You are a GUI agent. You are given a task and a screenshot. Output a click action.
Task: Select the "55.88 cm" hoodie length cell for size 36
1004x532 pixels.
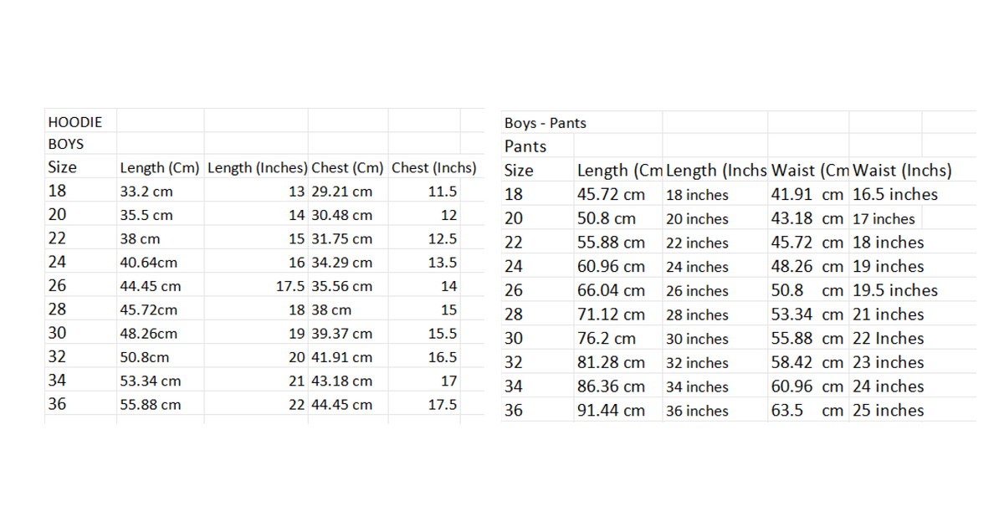(151, 405)
